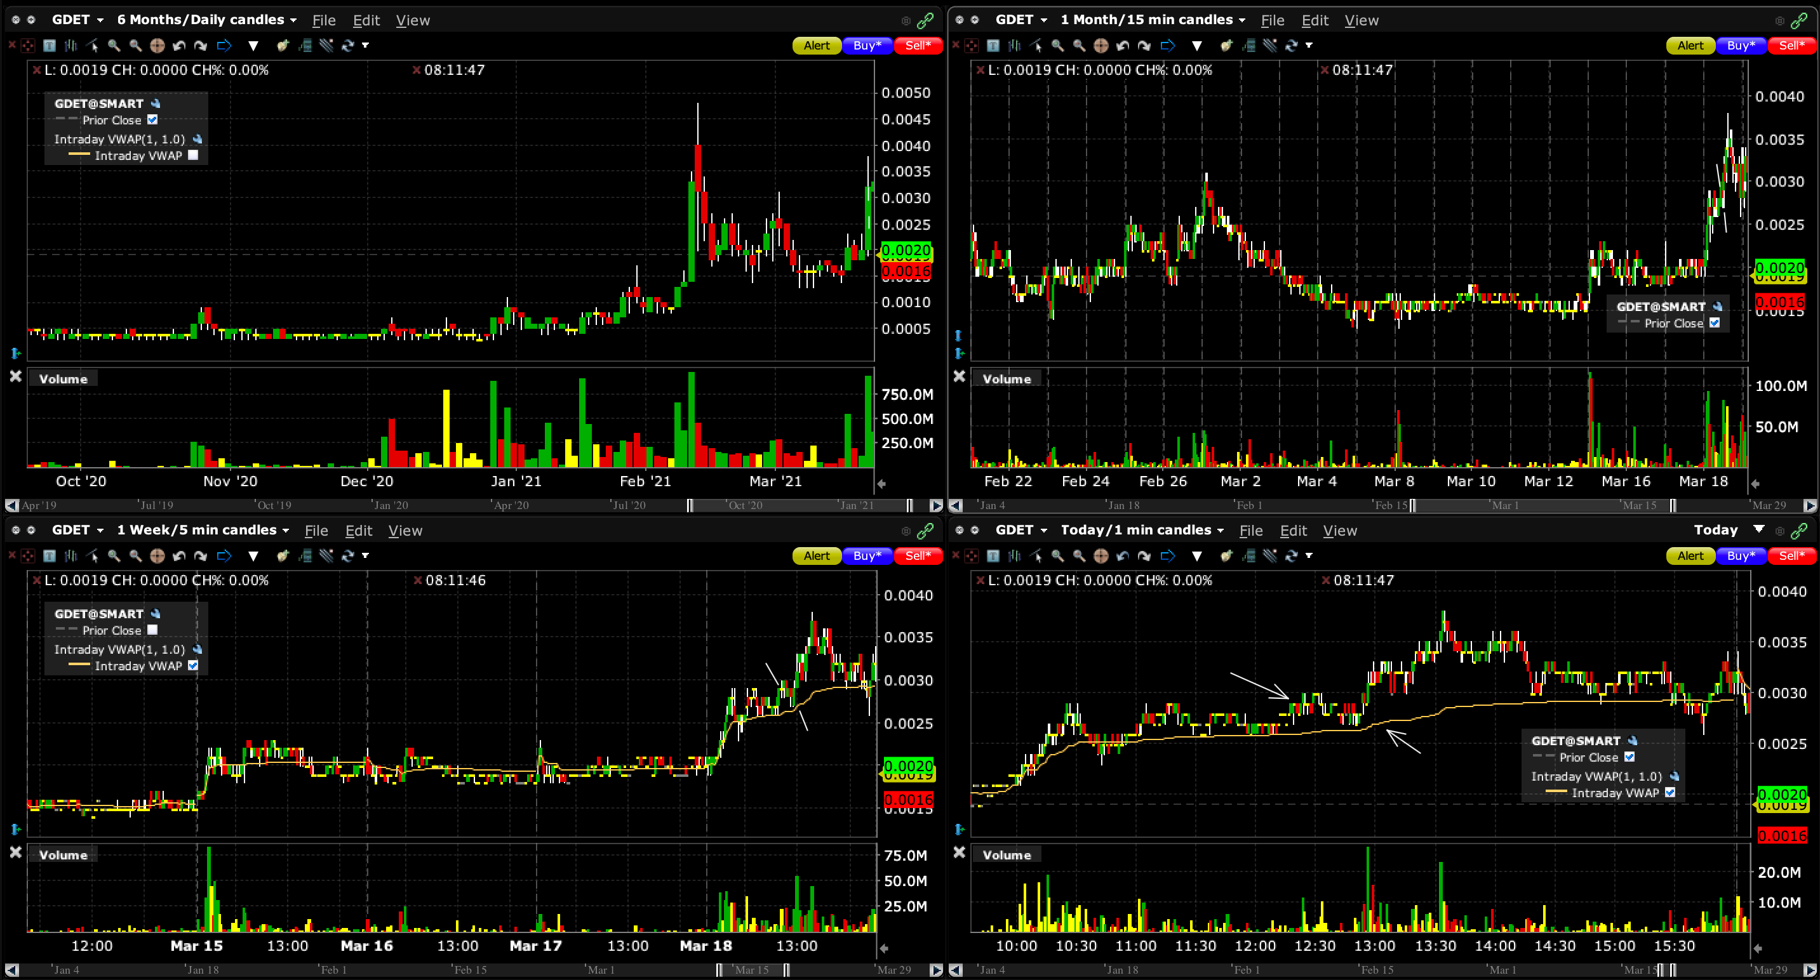Check Prior Close box in 1 Week chart

click(152, 630)
